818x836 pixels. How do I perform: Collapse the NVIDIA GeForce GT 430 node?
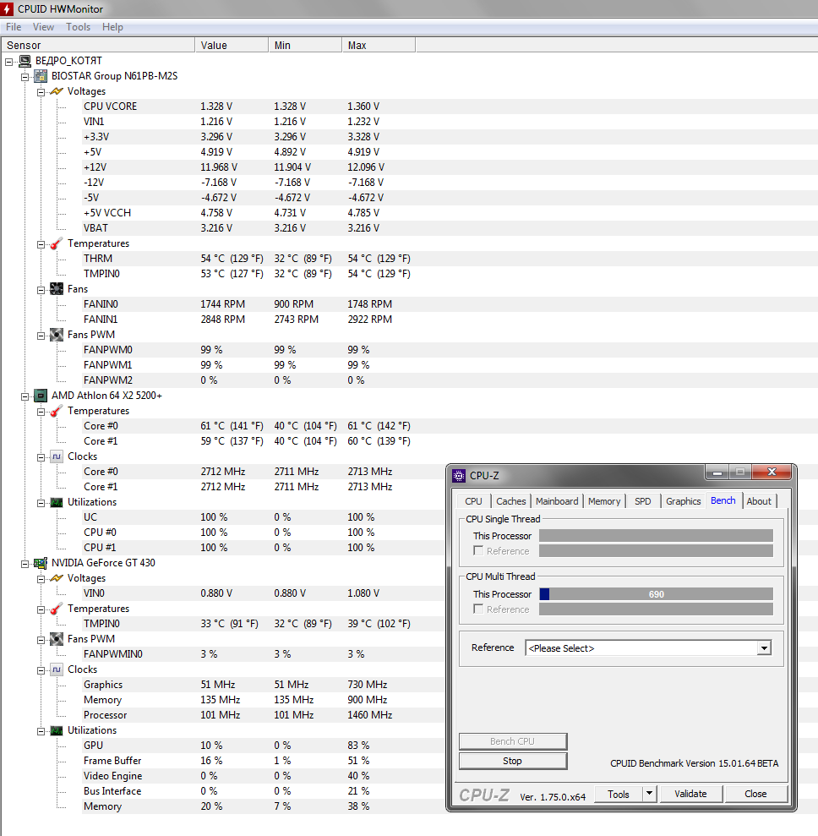[x=25, y=563]
